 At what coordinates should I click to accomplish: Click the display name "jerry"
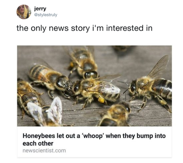pyautogui.click(x=40, y=9)
